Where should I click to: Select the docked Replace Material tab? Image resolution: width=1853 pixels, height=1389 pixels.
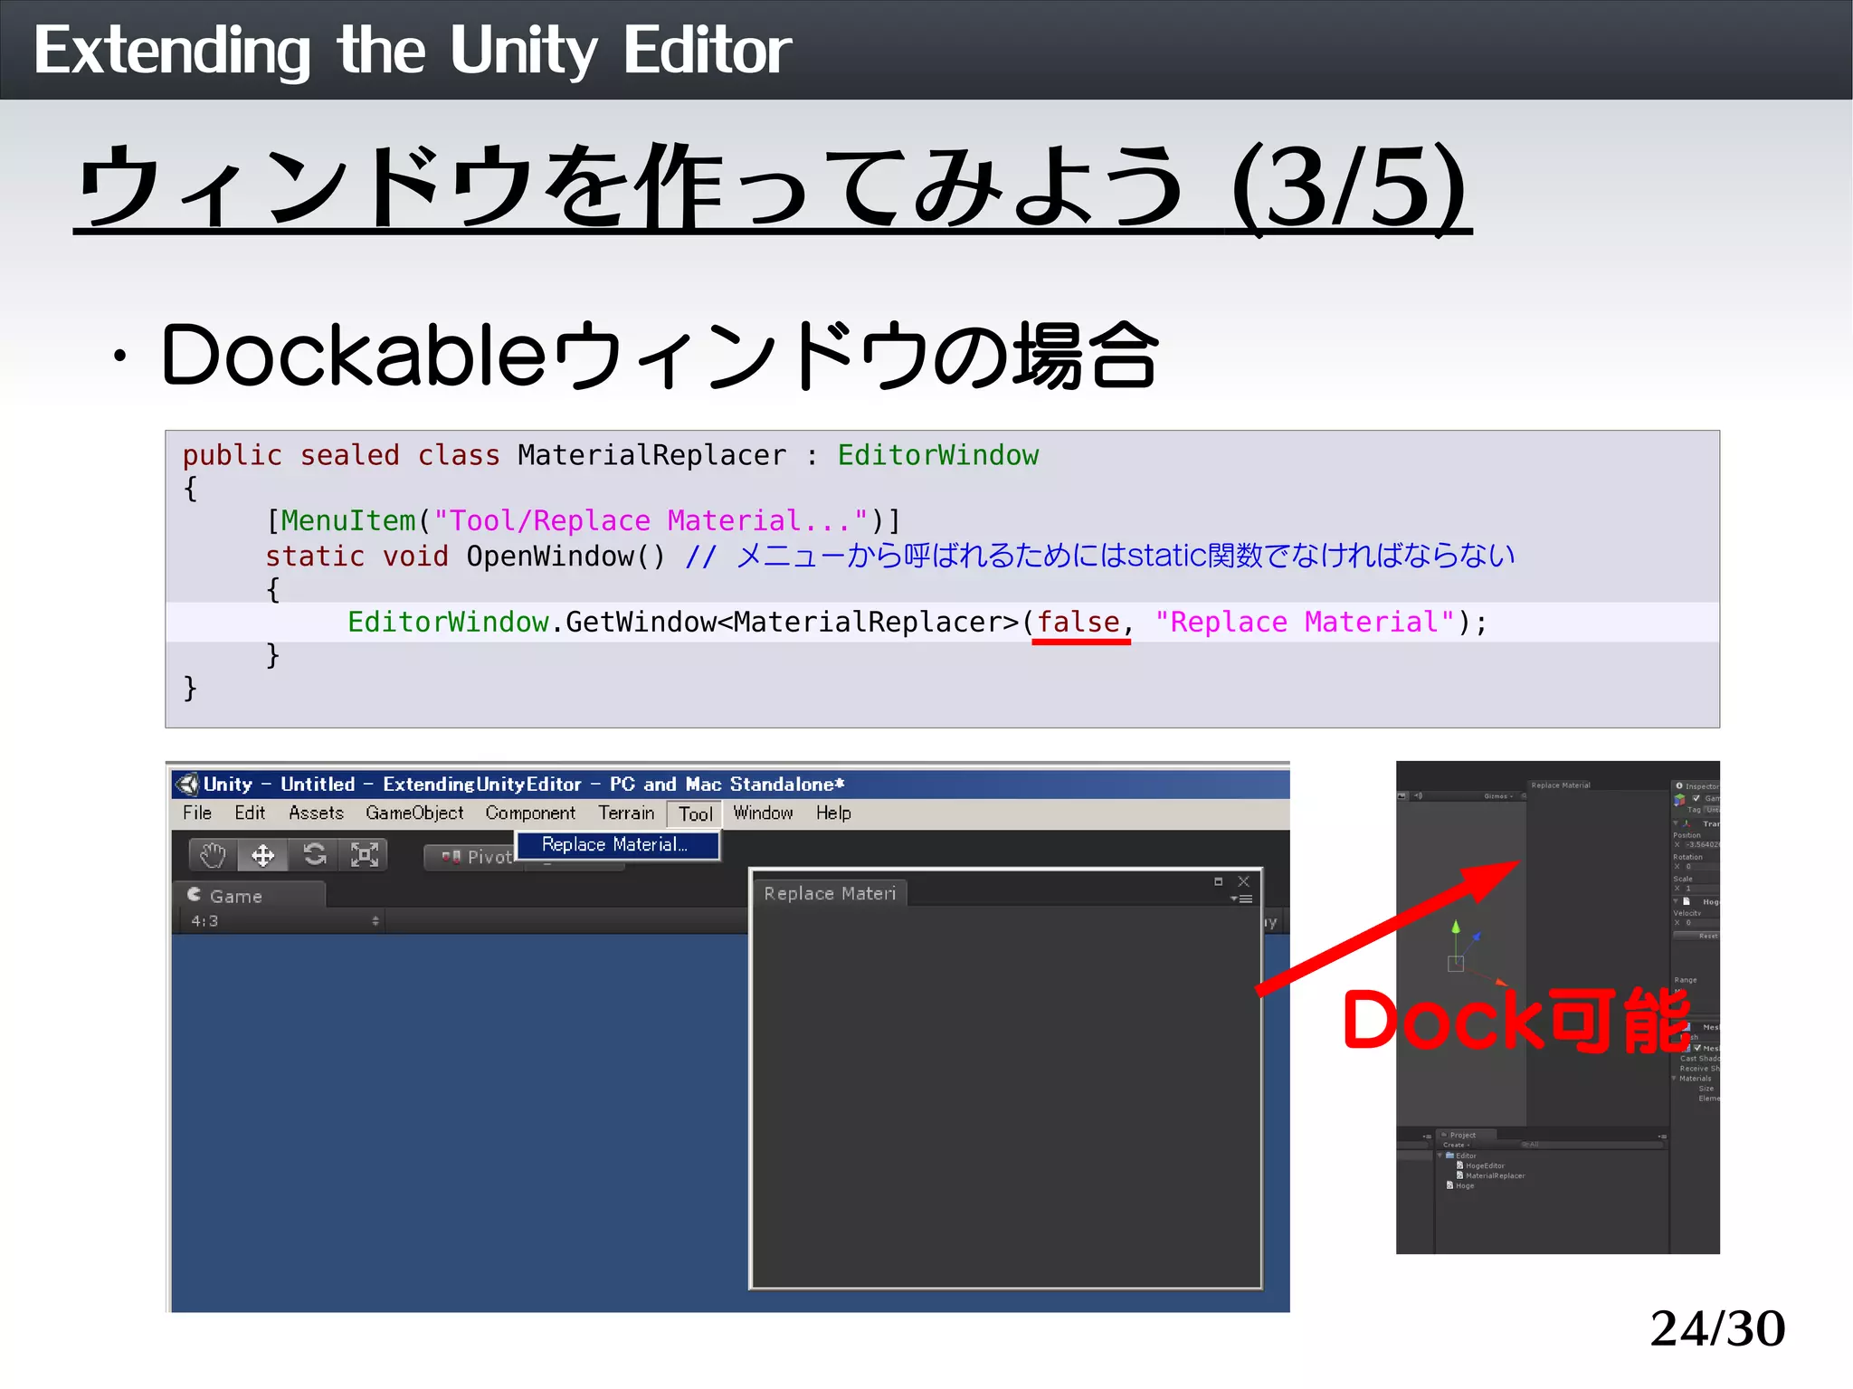1561,785
